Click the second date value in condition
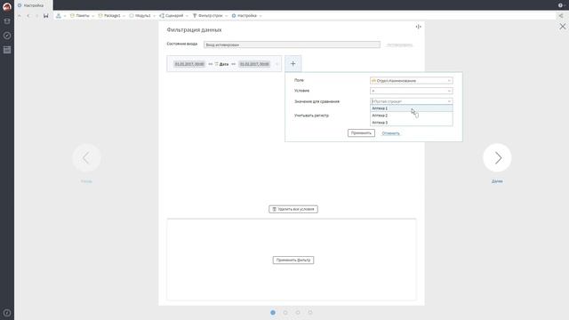This screenshot has height=320, width=569. 254,64
